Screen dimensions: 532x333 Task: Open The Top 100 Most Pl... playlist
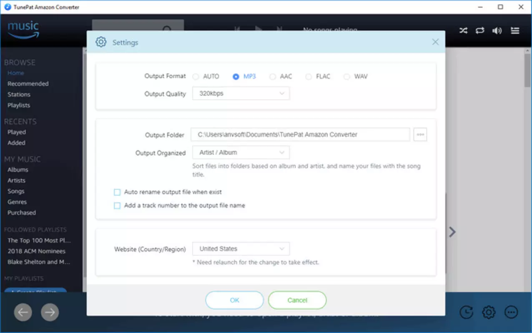(39, 241)
